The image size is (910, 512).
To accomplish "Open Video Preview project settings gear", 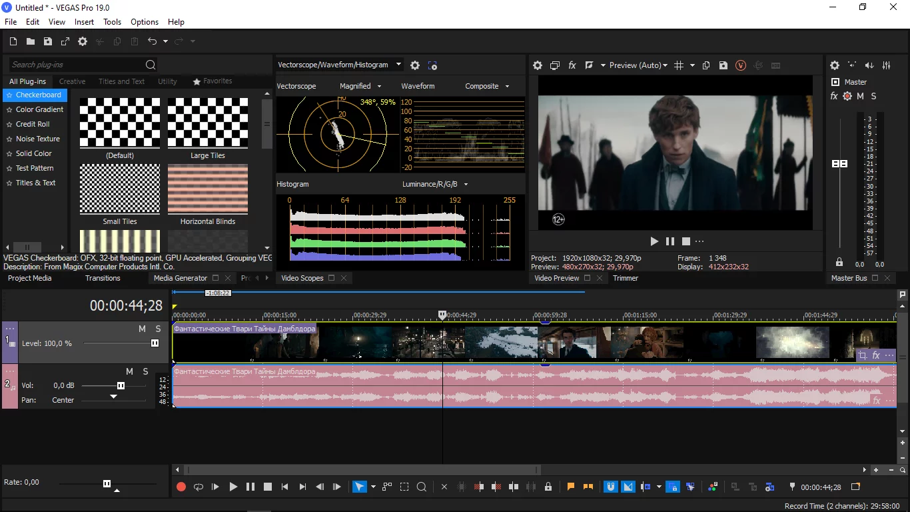I will tap(538, 65).
